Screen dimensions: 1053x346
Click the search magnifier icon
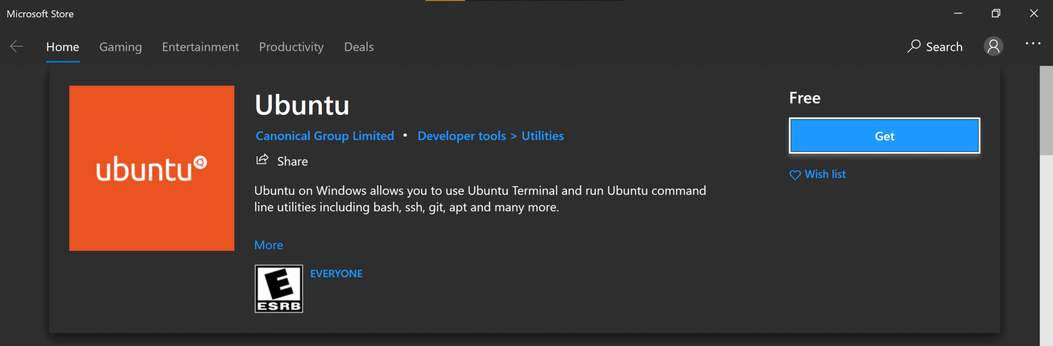pyautogui.click(x=914, y=46)
